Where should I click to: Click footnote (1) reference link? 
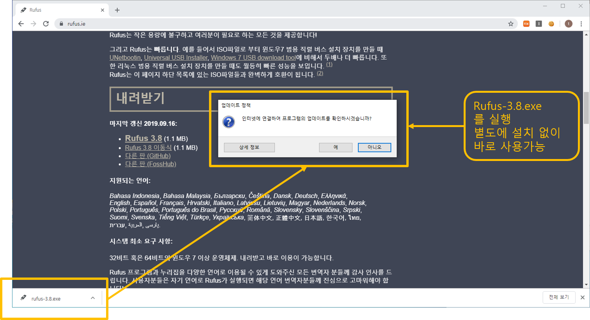click(x=329, y=65)
